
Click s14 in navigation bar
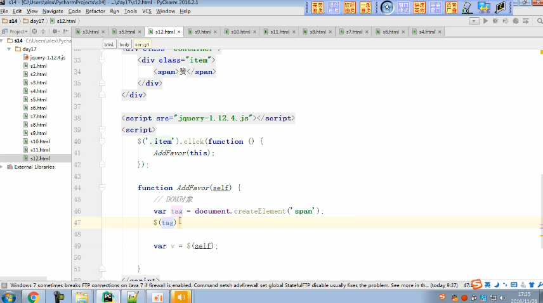click(10, 21)
